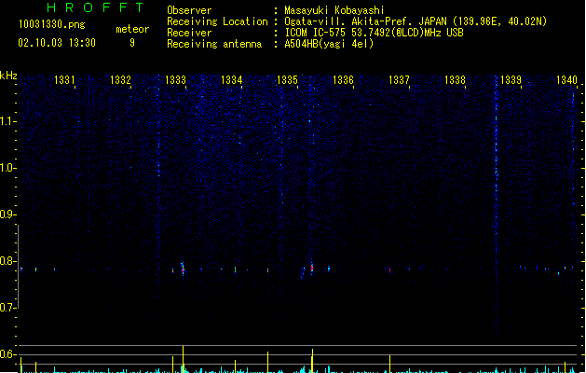
Task: Click the 1334 time marker
Action: 231,80
